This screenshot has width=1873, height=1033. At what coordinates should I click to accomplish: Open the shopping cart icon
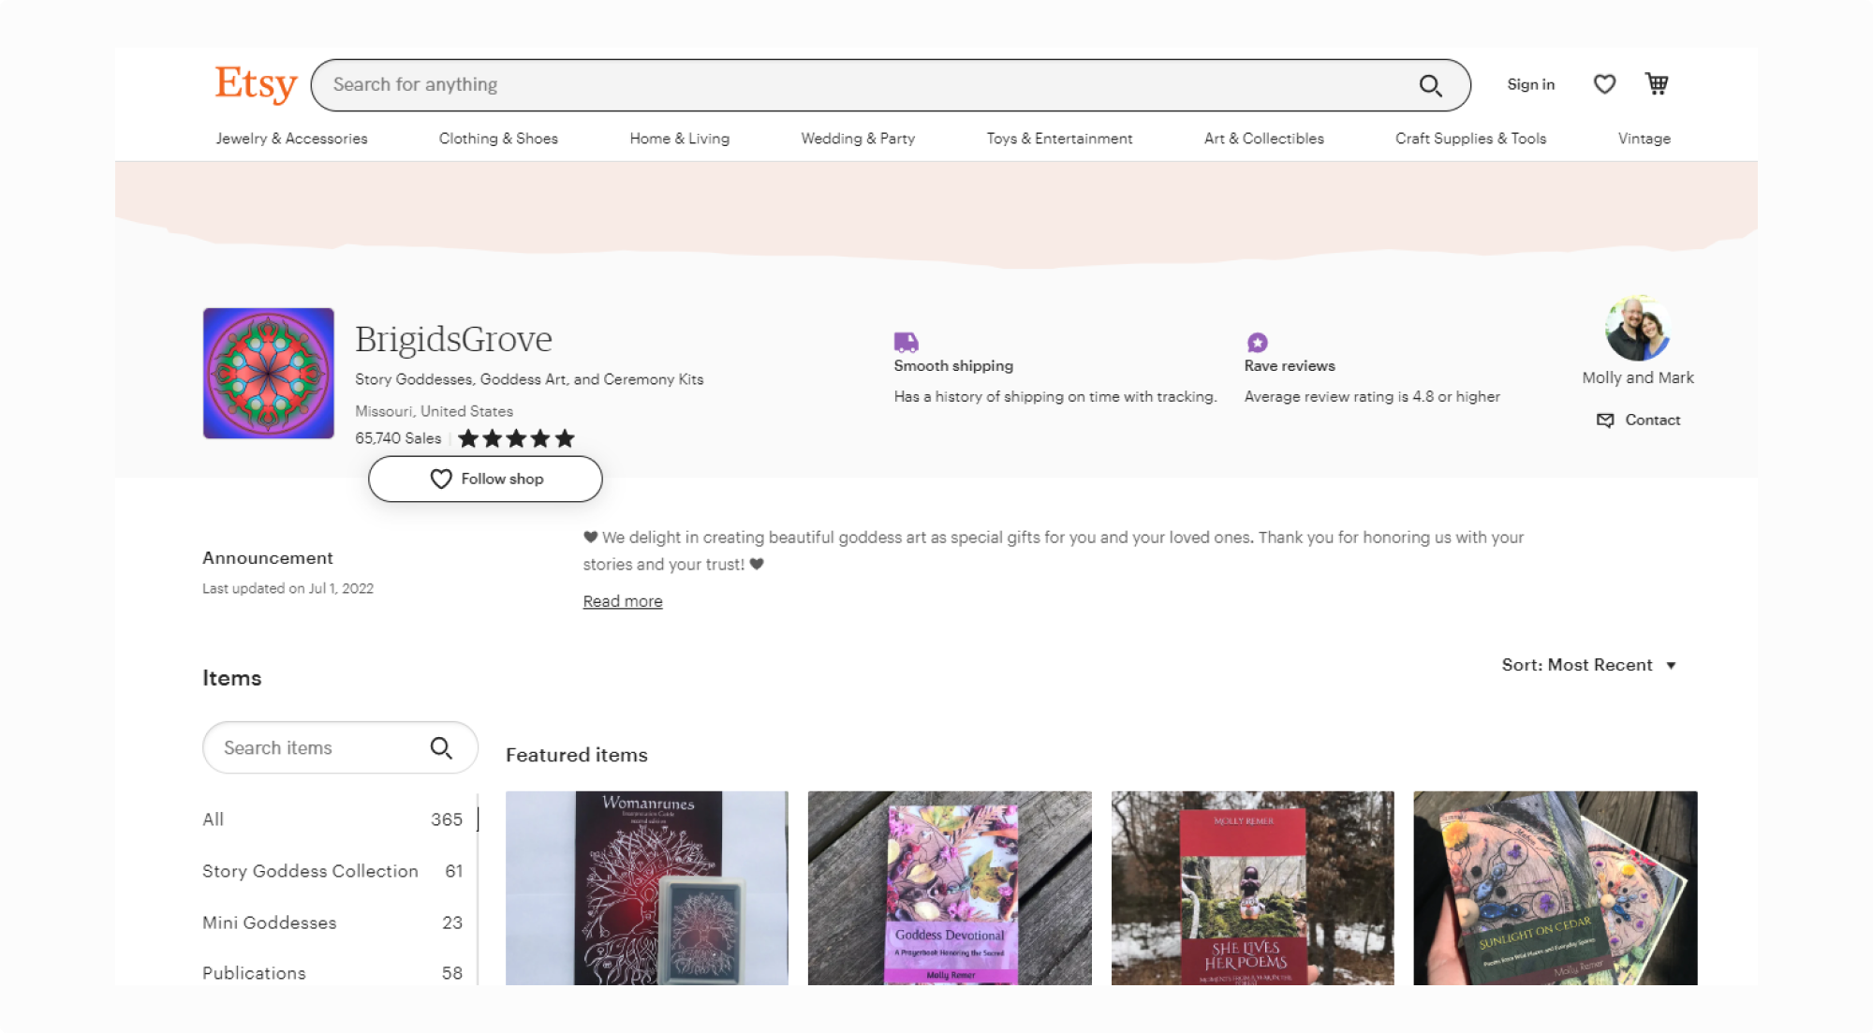1657,83
